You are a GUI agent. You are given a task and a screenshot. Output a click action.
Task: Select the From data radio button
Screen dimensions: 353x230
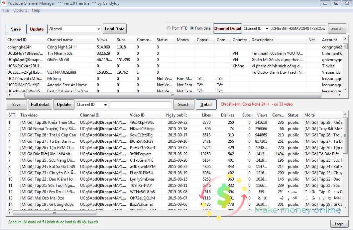[192, 28]
